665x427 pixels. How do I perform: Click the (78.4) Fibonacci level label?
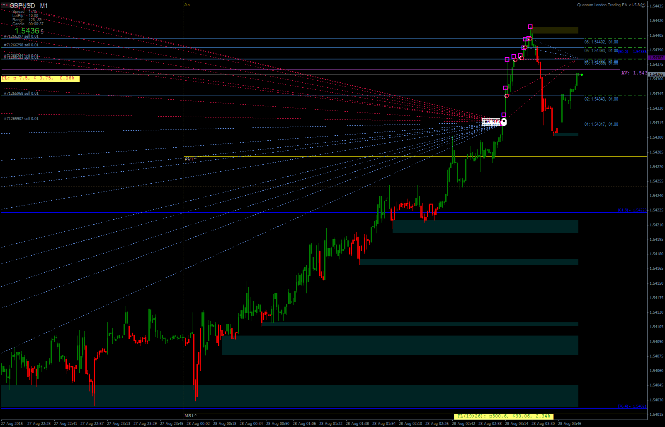coord(632,406)
